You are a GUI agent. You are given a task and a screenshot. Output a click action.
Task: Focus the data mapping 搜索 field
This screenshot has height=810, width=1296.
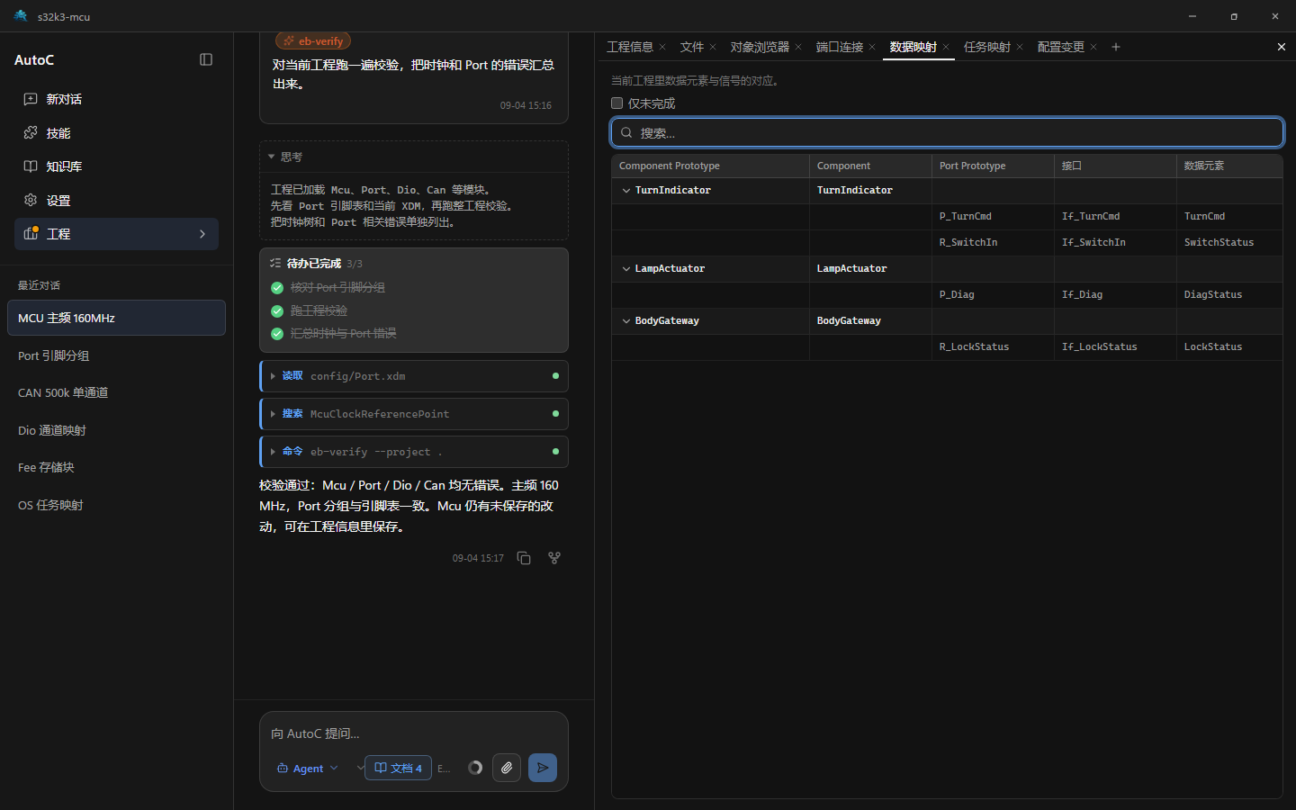(x=947, y=132)
